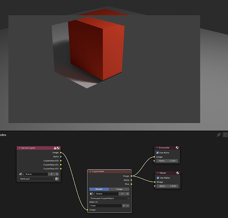Viewport: 228px width, 218px height.
Task: Add matte ID with plus button
Action: (124, 206)
